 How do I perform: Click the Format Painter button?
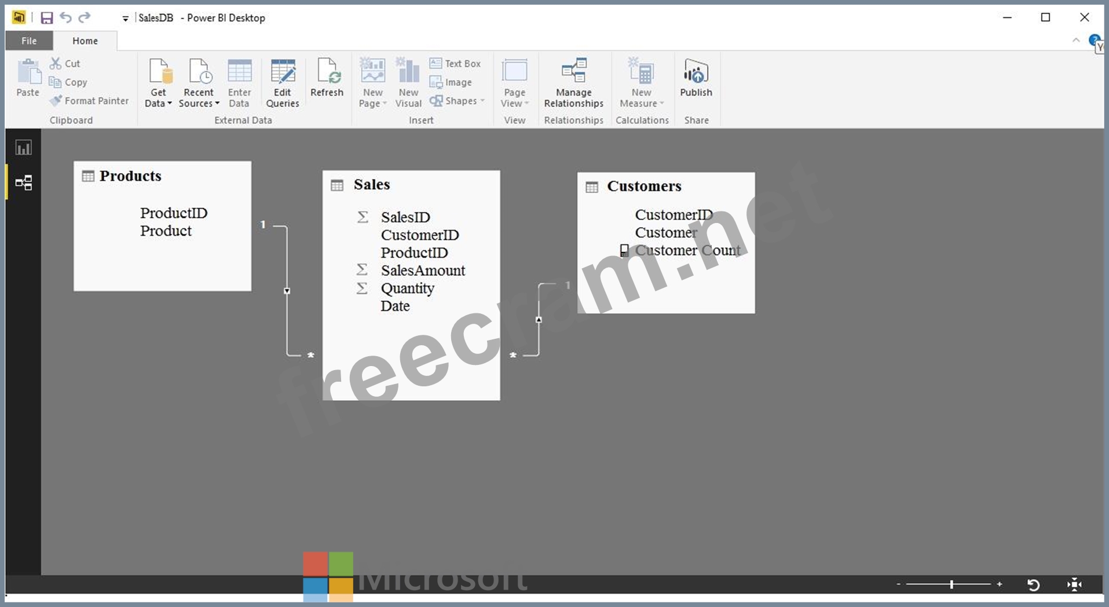(90, 101)
